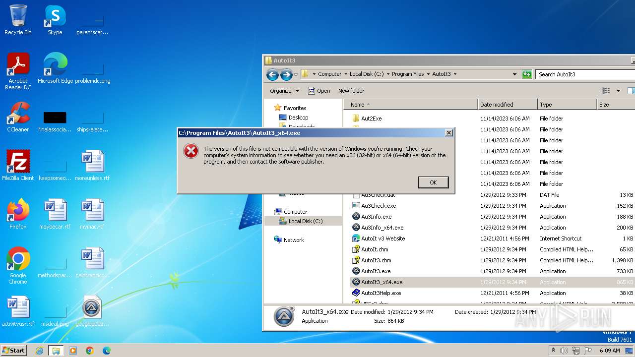This screenshot has height=357, width=635.
Task: Click the Edge icon in the taskbar
Action: click(x=107, y=351)
